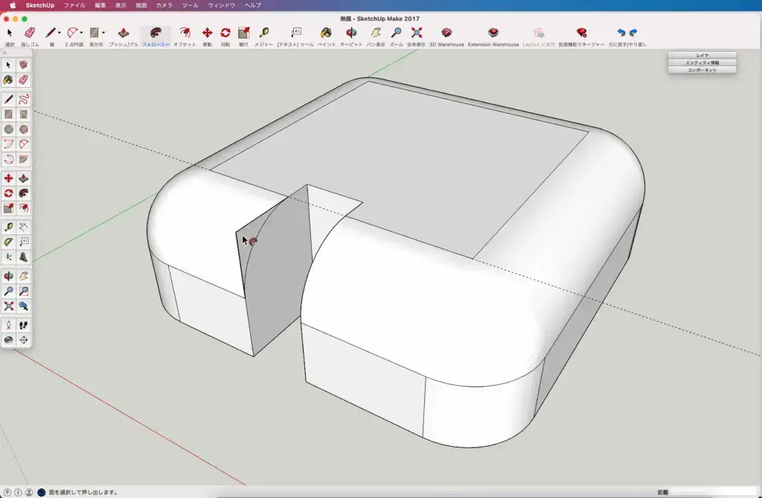Select Zoom Window tool in left palette
This screenshot has width=762, height=498.
[23, 291]
